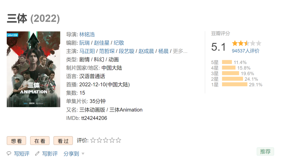Viewport: 285px width, 166px height.
Task: Click the 1星 rating percentage bar
Action: [235, 84]
